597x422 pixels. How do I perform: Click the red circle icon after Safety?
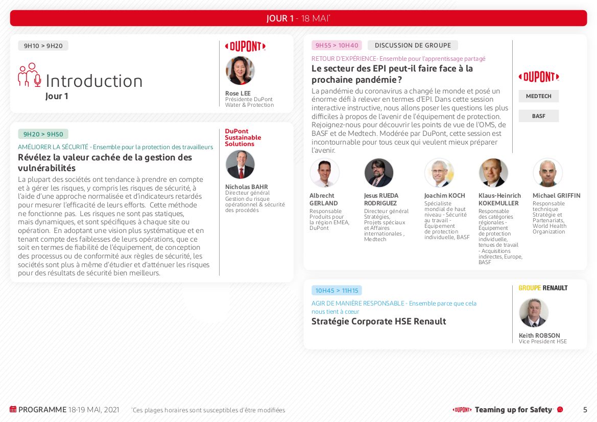(560, 410)
